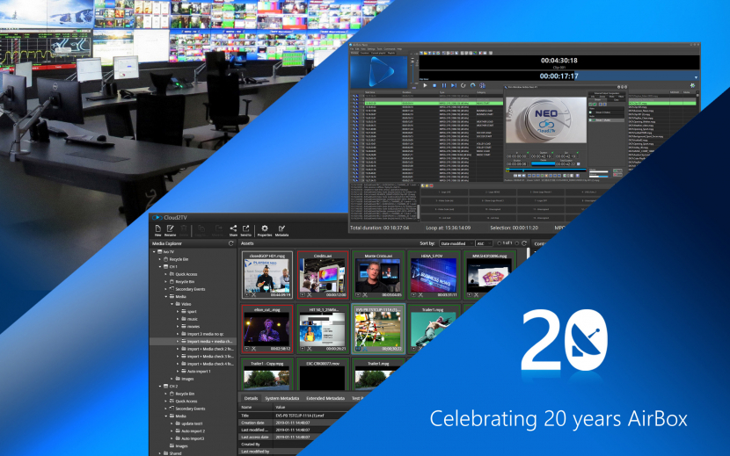Collapse the Ivo TV tree node
The width and height of the screenshot is (730, 456).
(154, 252)
